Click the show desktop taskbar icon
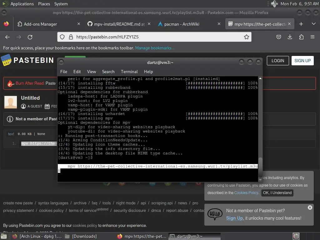This screenshot has height=240, width=320. click(4, 236)
